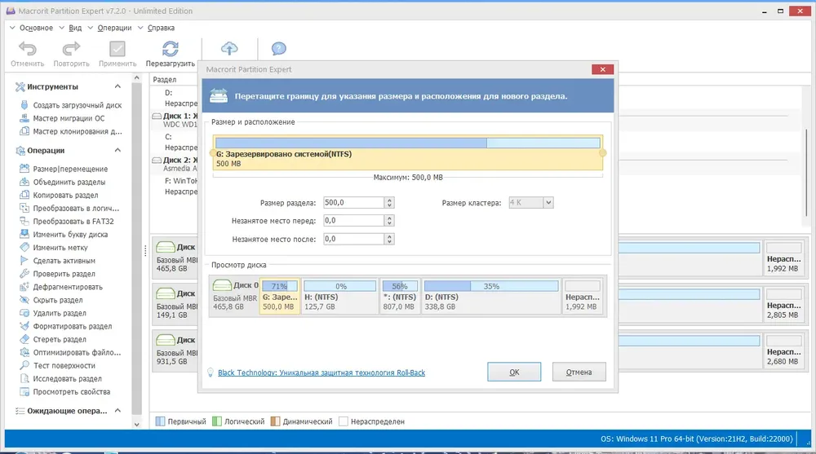Collapse the Инструменты section
This screenshot has width=816, height=454.
tap(118, 86)
